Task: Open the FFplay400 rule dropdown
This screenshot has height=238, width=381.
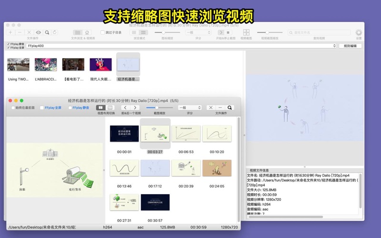Action: (181, 46)
